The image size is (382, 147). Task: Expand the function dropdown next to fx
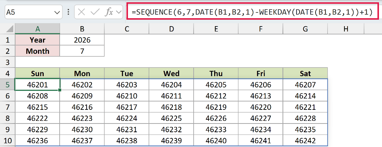point(118,12)
